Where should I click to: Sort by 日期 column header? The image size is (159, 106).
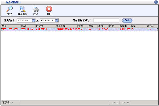(x=28, y=26)
